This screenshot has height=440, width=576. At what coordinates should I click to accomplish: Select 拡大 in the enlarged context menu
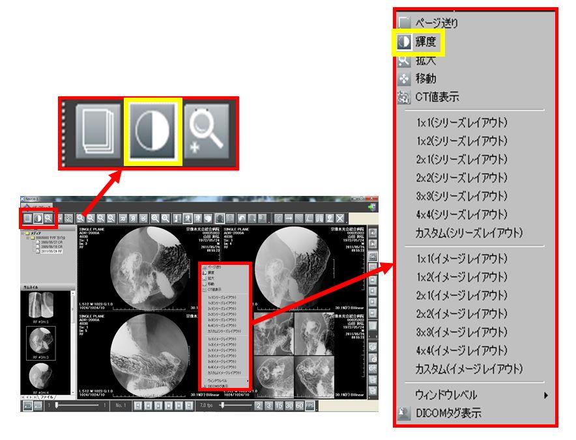pyautogui.click(x=425, y=61)
